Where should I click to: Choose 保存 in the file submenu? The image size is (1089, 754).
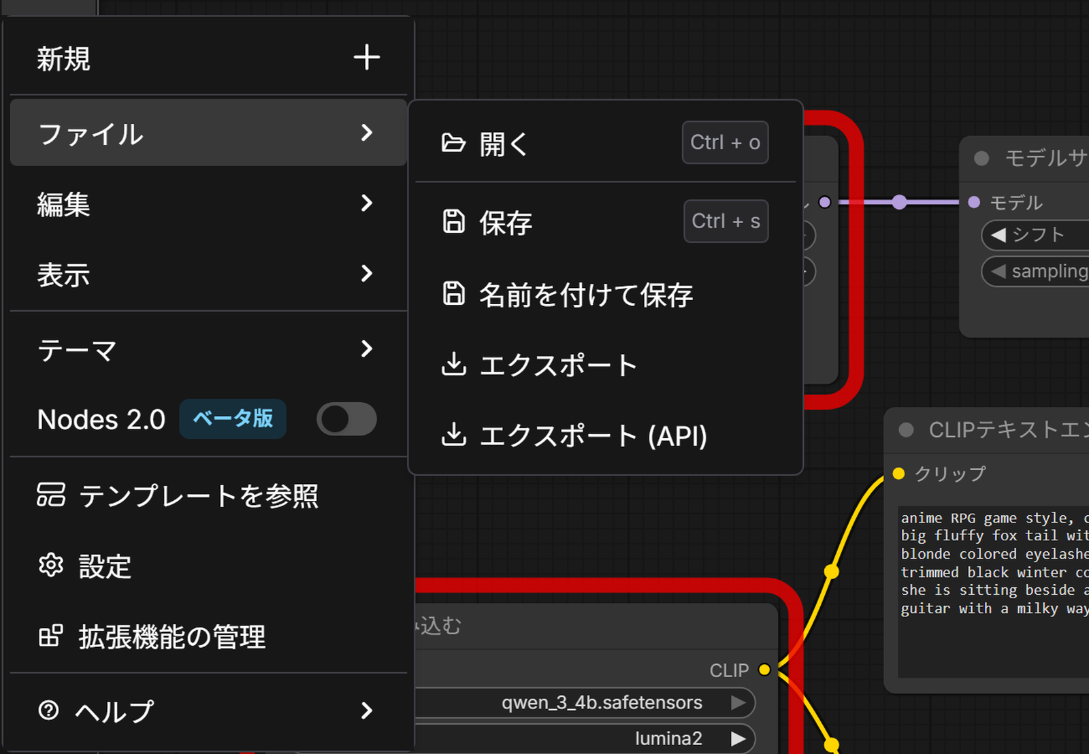tap(605, 222)
